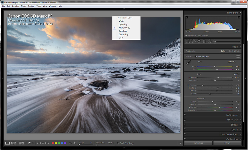Image resolution: width=248 pixels, height=150 pixels.
Task: Flag the photo as a pick
Action: tap(29, 143)
